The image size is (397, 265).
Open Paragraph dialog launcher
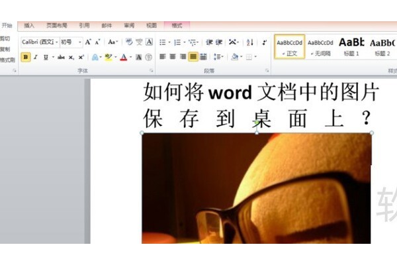[x=267, y=71]
